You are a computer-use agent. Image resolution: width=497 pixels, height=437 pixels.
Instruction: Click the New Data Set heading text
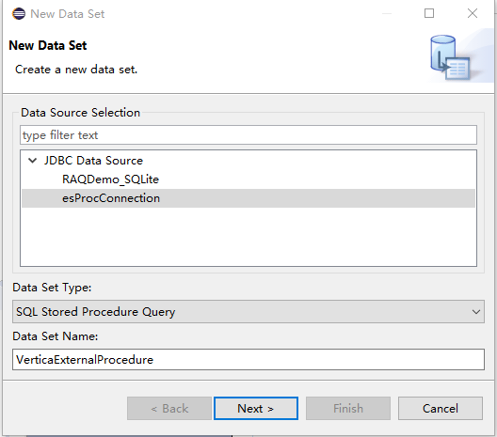click(x=48, y=45)
